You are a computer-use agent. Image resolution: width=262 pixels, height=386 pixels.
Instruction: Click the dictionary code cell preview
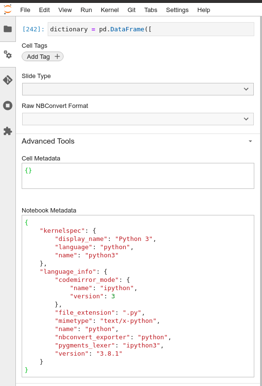click(x=151, y=29)
